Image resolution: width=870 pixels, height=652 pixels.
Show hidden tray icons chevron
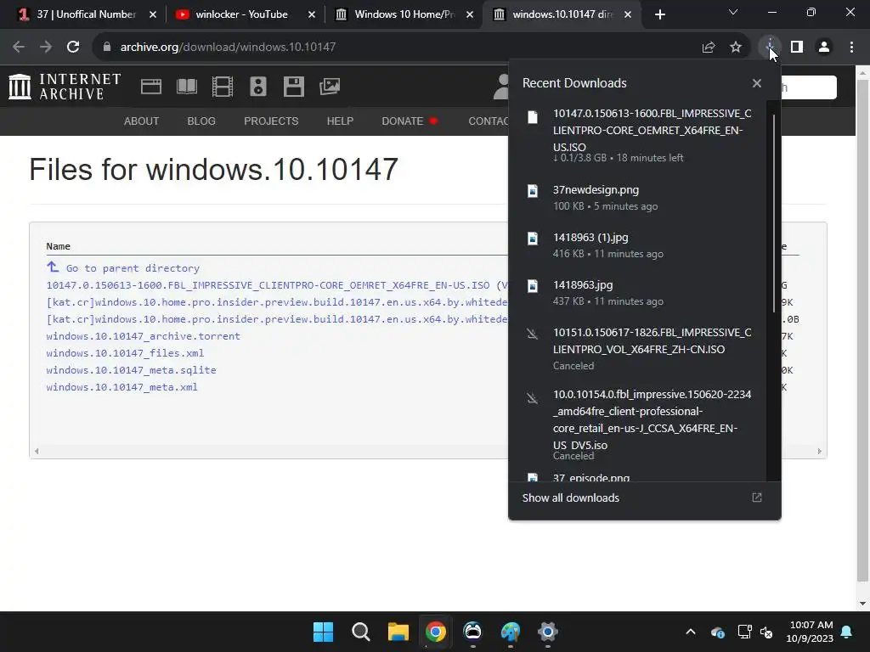(x=691, y=632)
